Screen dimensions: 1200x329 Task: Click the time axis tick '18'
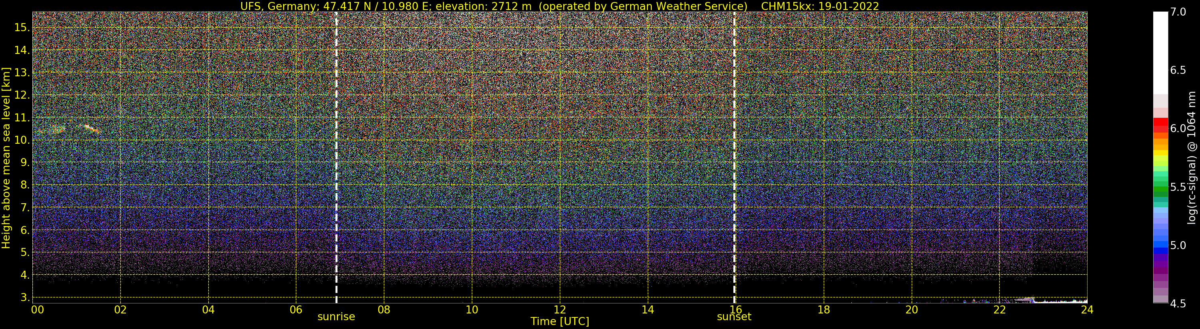click(x=824, y=309)
